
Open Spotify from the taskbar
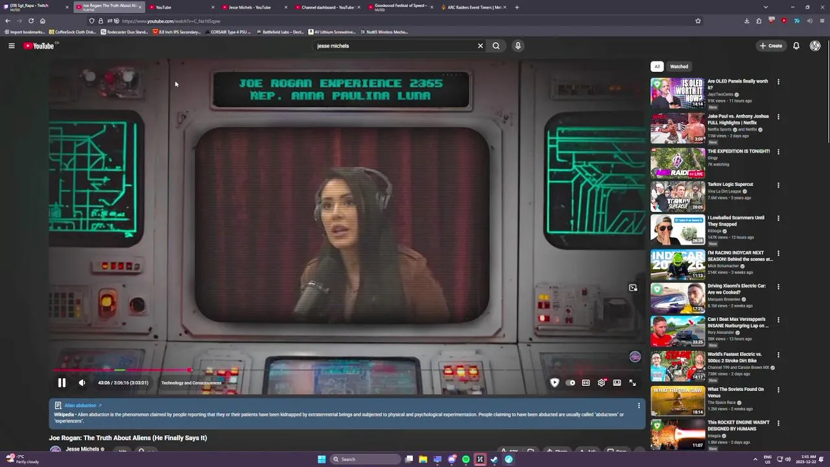click(x=466, y=459)
